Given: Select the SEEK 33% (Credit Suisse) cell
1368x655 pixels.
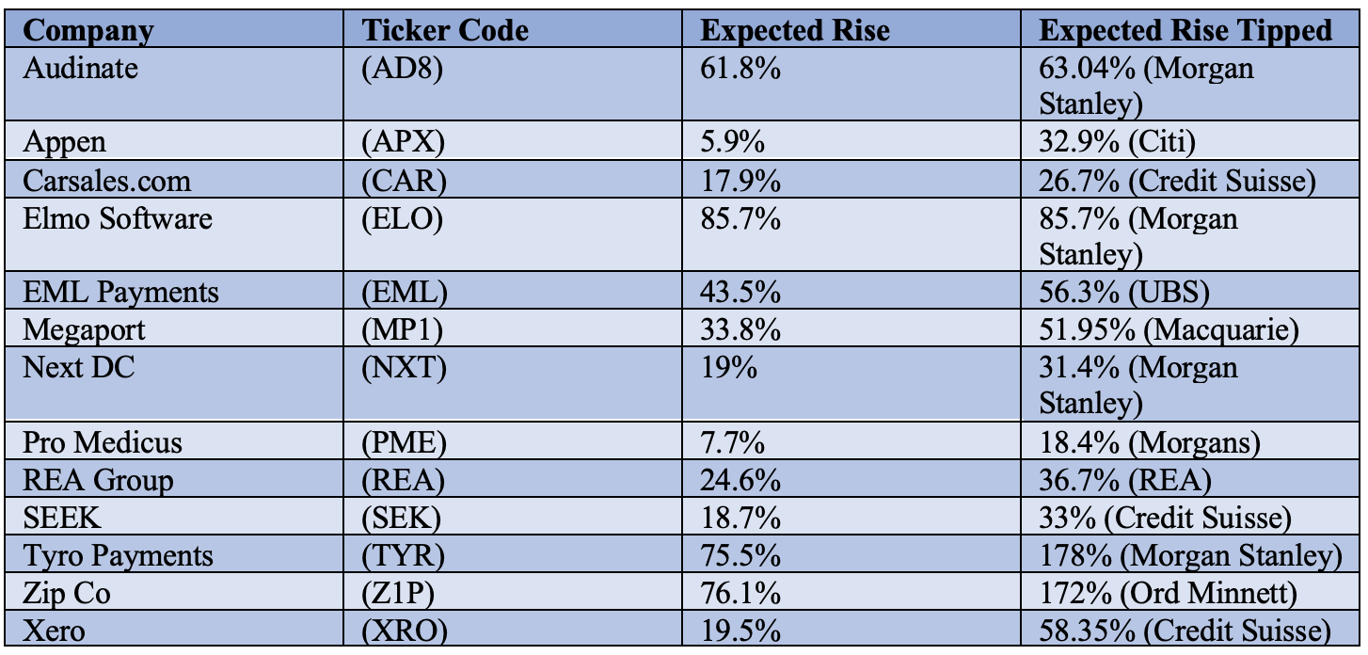Looking at the screenshot, I should coord(1164,518).
